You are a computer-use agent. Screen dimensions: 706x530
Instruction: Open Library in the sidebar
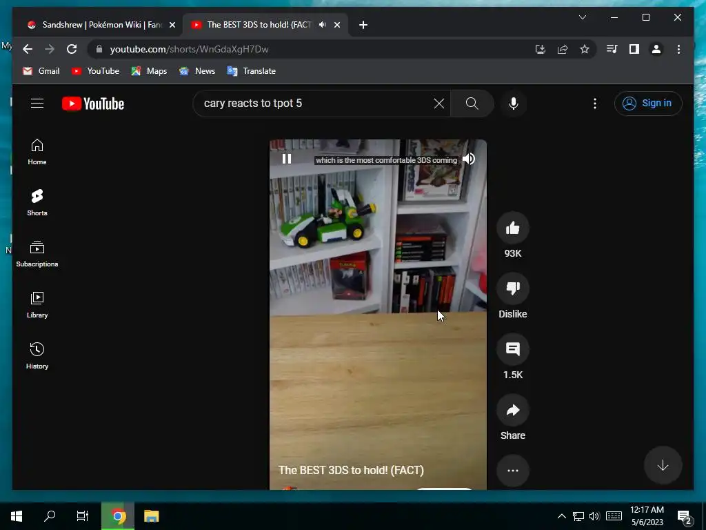tap(37, 305)
